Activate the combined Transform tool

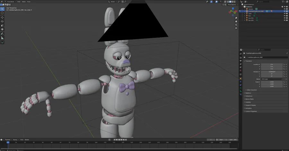pyautogui.click(x=2, y=29)
